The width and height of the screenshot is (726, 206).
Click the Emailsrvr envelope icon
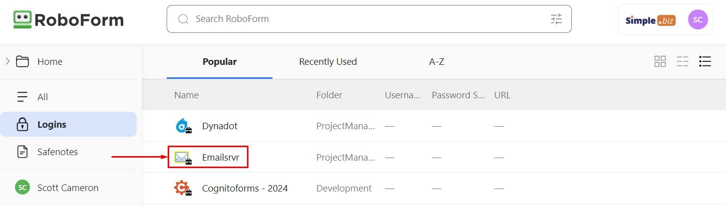(x=183, y=158)
